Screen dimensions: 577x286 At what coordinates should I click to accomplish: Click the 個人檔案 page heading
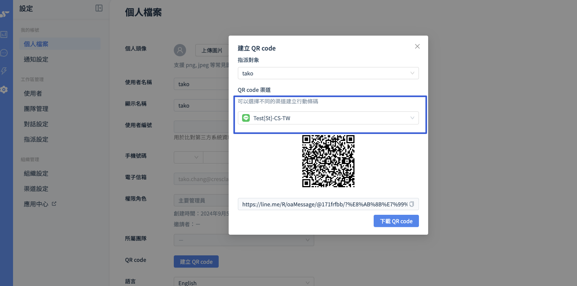[143, 12]
